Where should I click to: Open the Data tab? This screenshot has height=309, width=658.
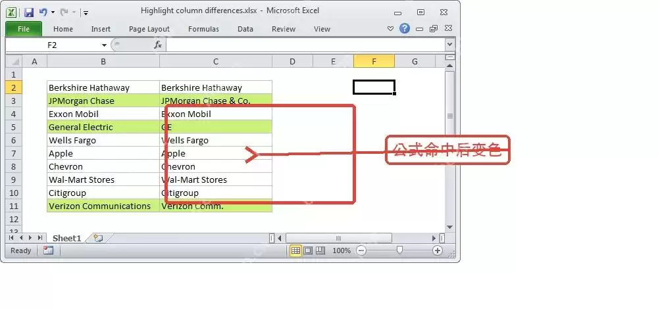coord(245,29)
